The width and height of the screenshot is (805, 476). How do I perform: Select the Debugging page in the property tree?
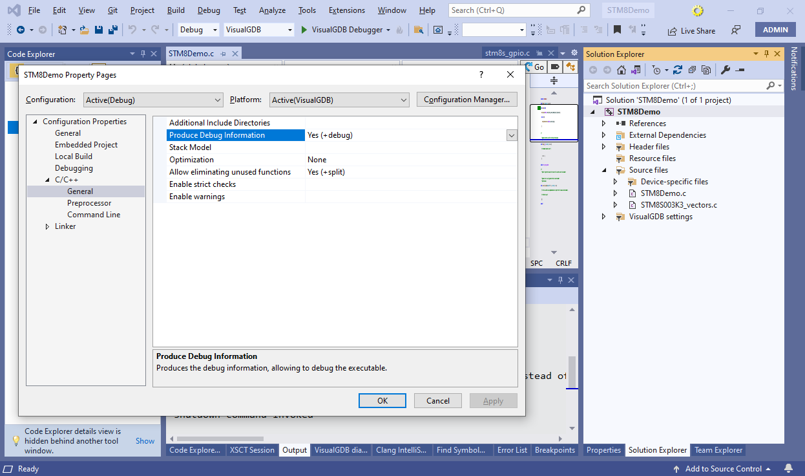(x=74, y=168)
